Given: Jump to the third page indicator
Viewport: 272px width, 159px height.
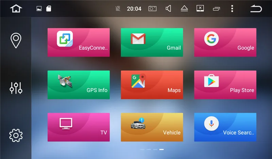Looking at the screenshot, I should click(155, 149).
